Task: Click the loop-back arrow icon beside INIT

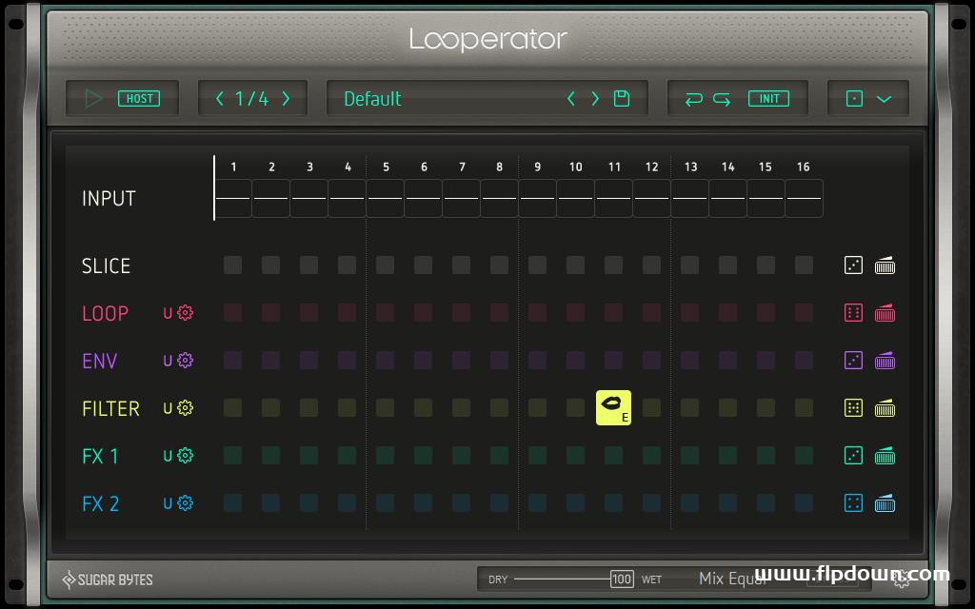Action: click(695, 98)
